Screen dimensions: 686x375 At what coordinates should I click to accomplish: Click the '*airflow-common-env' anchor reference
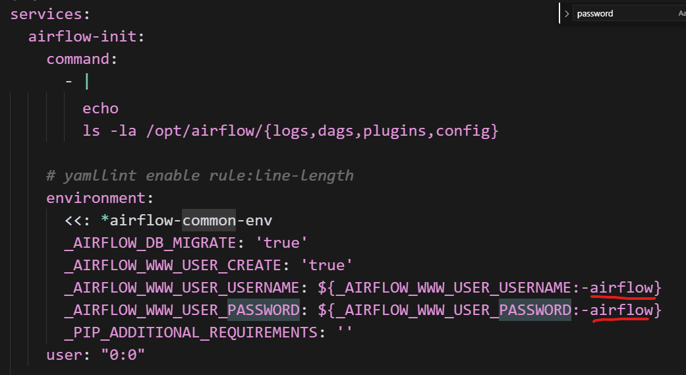point(186,221)
